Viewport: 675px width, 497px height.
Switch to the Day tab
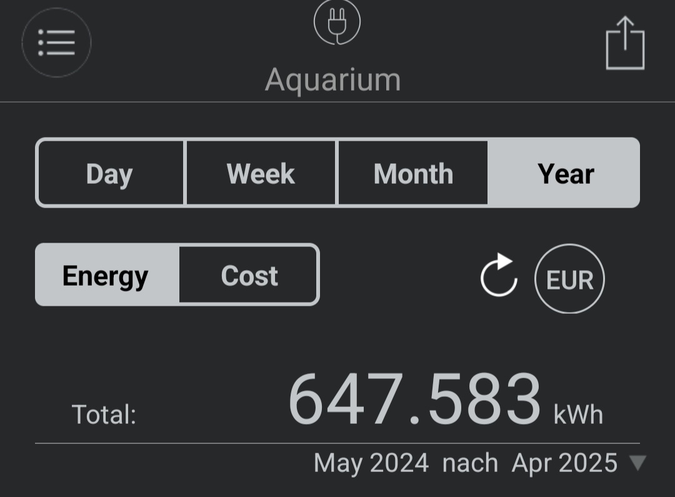coord(111,173)
